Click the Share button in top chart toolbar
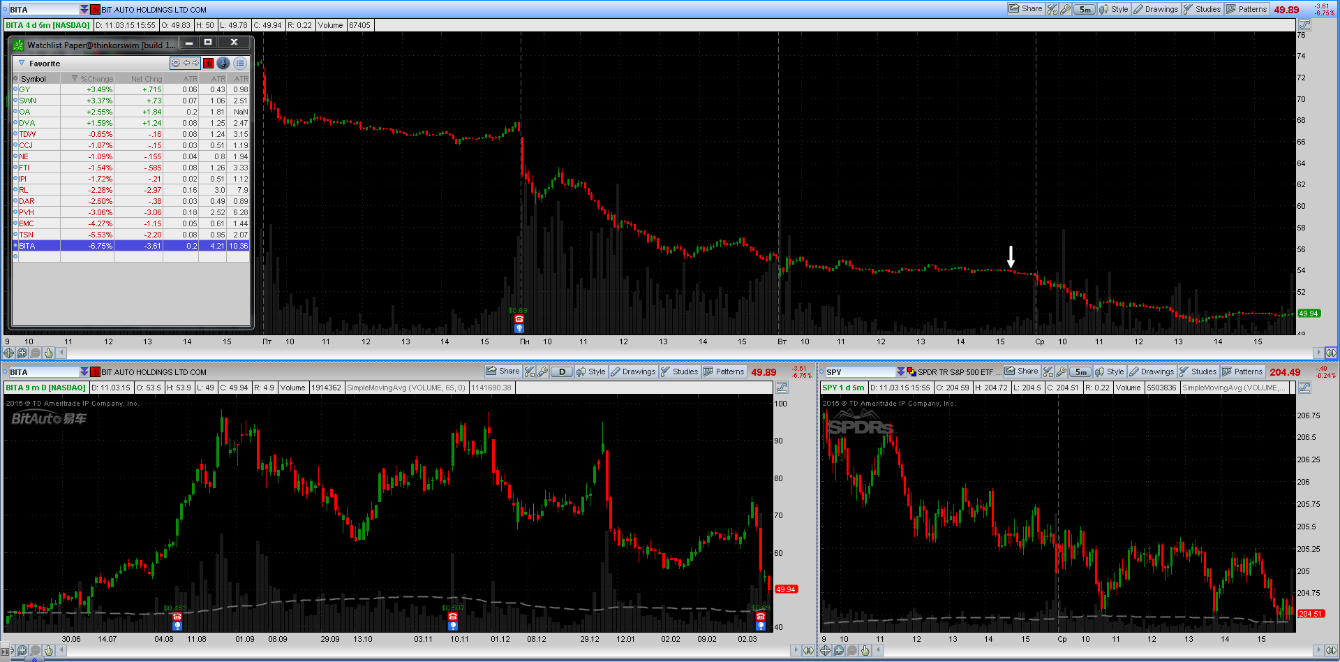The image size is (1340, 662). 1025,9
